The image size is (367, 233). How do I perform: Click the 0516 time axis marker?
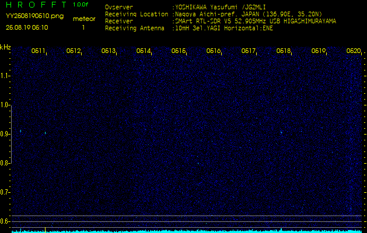pos(213,51)
